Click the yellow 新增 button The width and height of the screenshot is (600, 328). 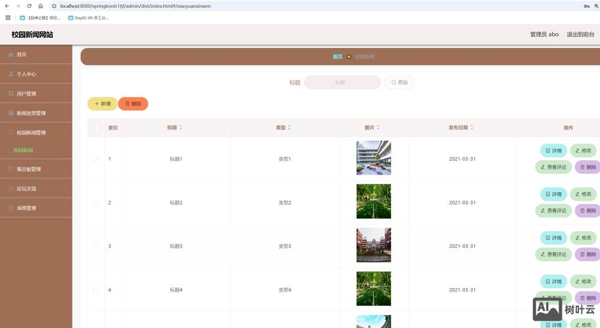tap(103, 104)
